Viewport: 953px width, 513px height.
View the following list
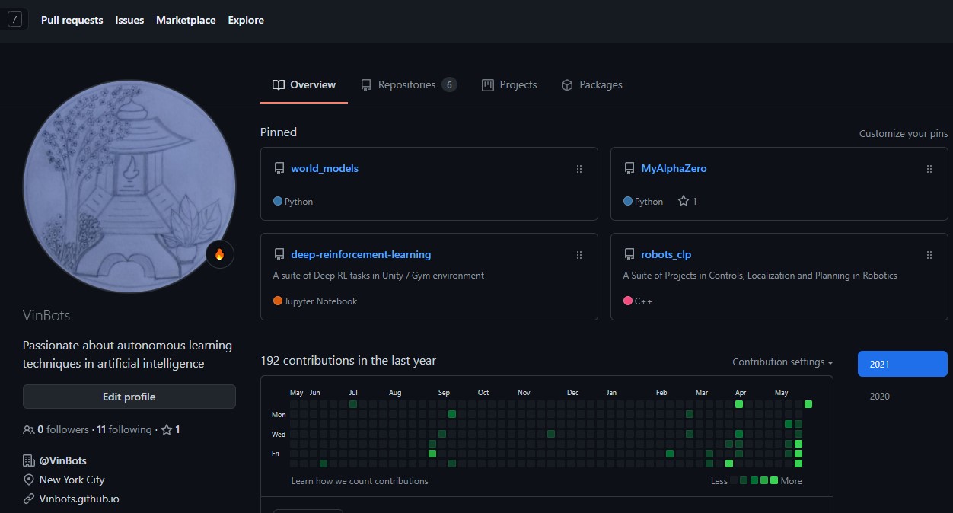[x=124, y=430]
